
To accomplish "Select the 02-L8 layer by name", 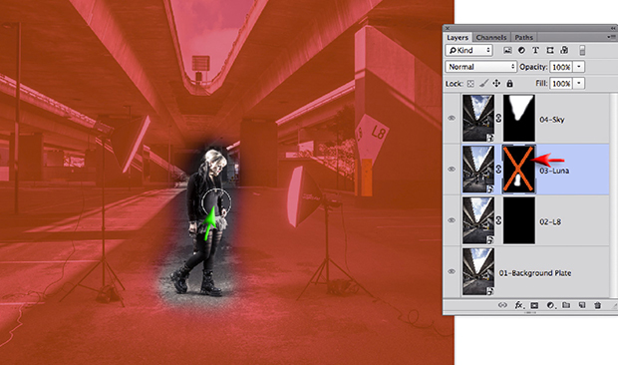I will (550, 222).
